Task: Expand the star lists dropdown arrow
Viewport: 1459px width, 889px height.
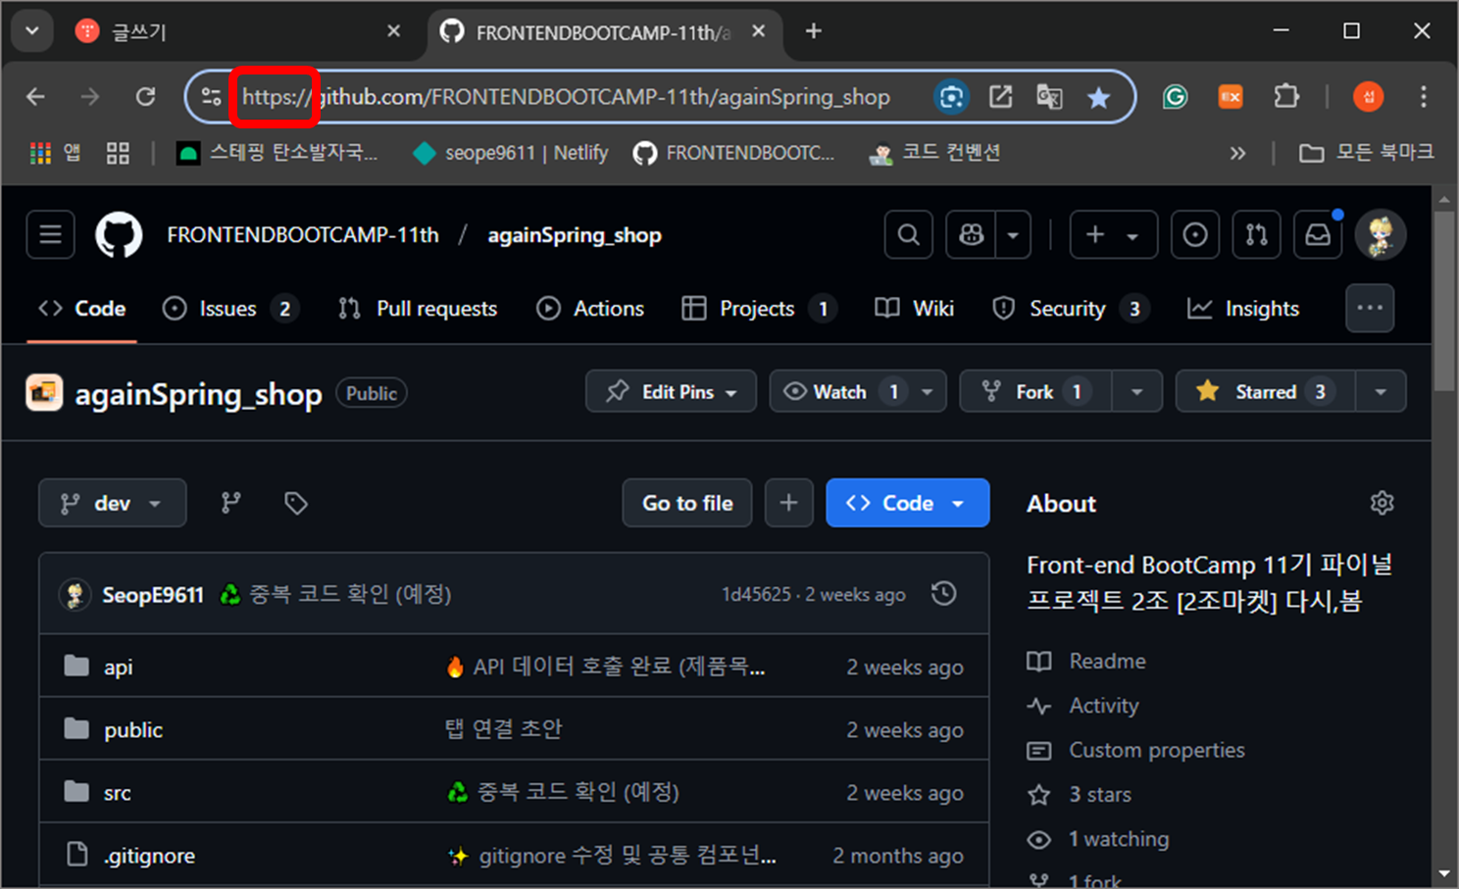Action: pos(1381,392)
